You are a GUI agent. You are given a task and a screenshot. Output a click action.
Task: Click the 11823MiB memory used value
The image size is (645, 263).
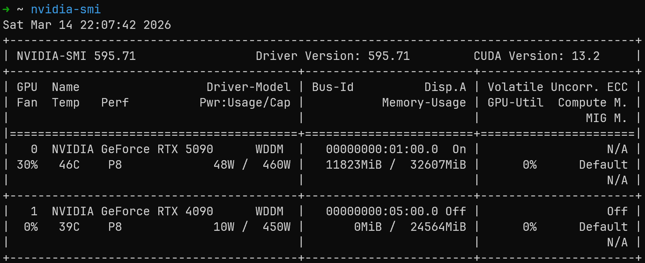pos(354,165)
